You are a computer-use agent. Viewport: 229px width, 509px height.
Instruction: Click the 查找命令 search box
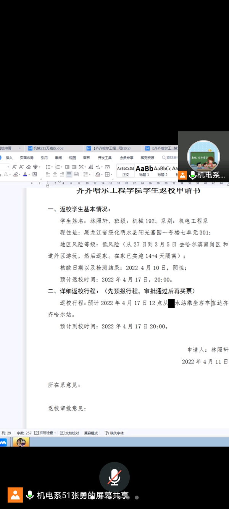(170, 158)
